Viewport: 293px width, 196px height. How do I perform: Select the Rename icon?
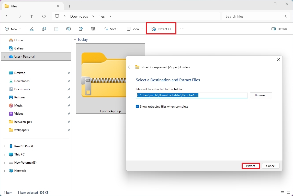tap(69, 29)
